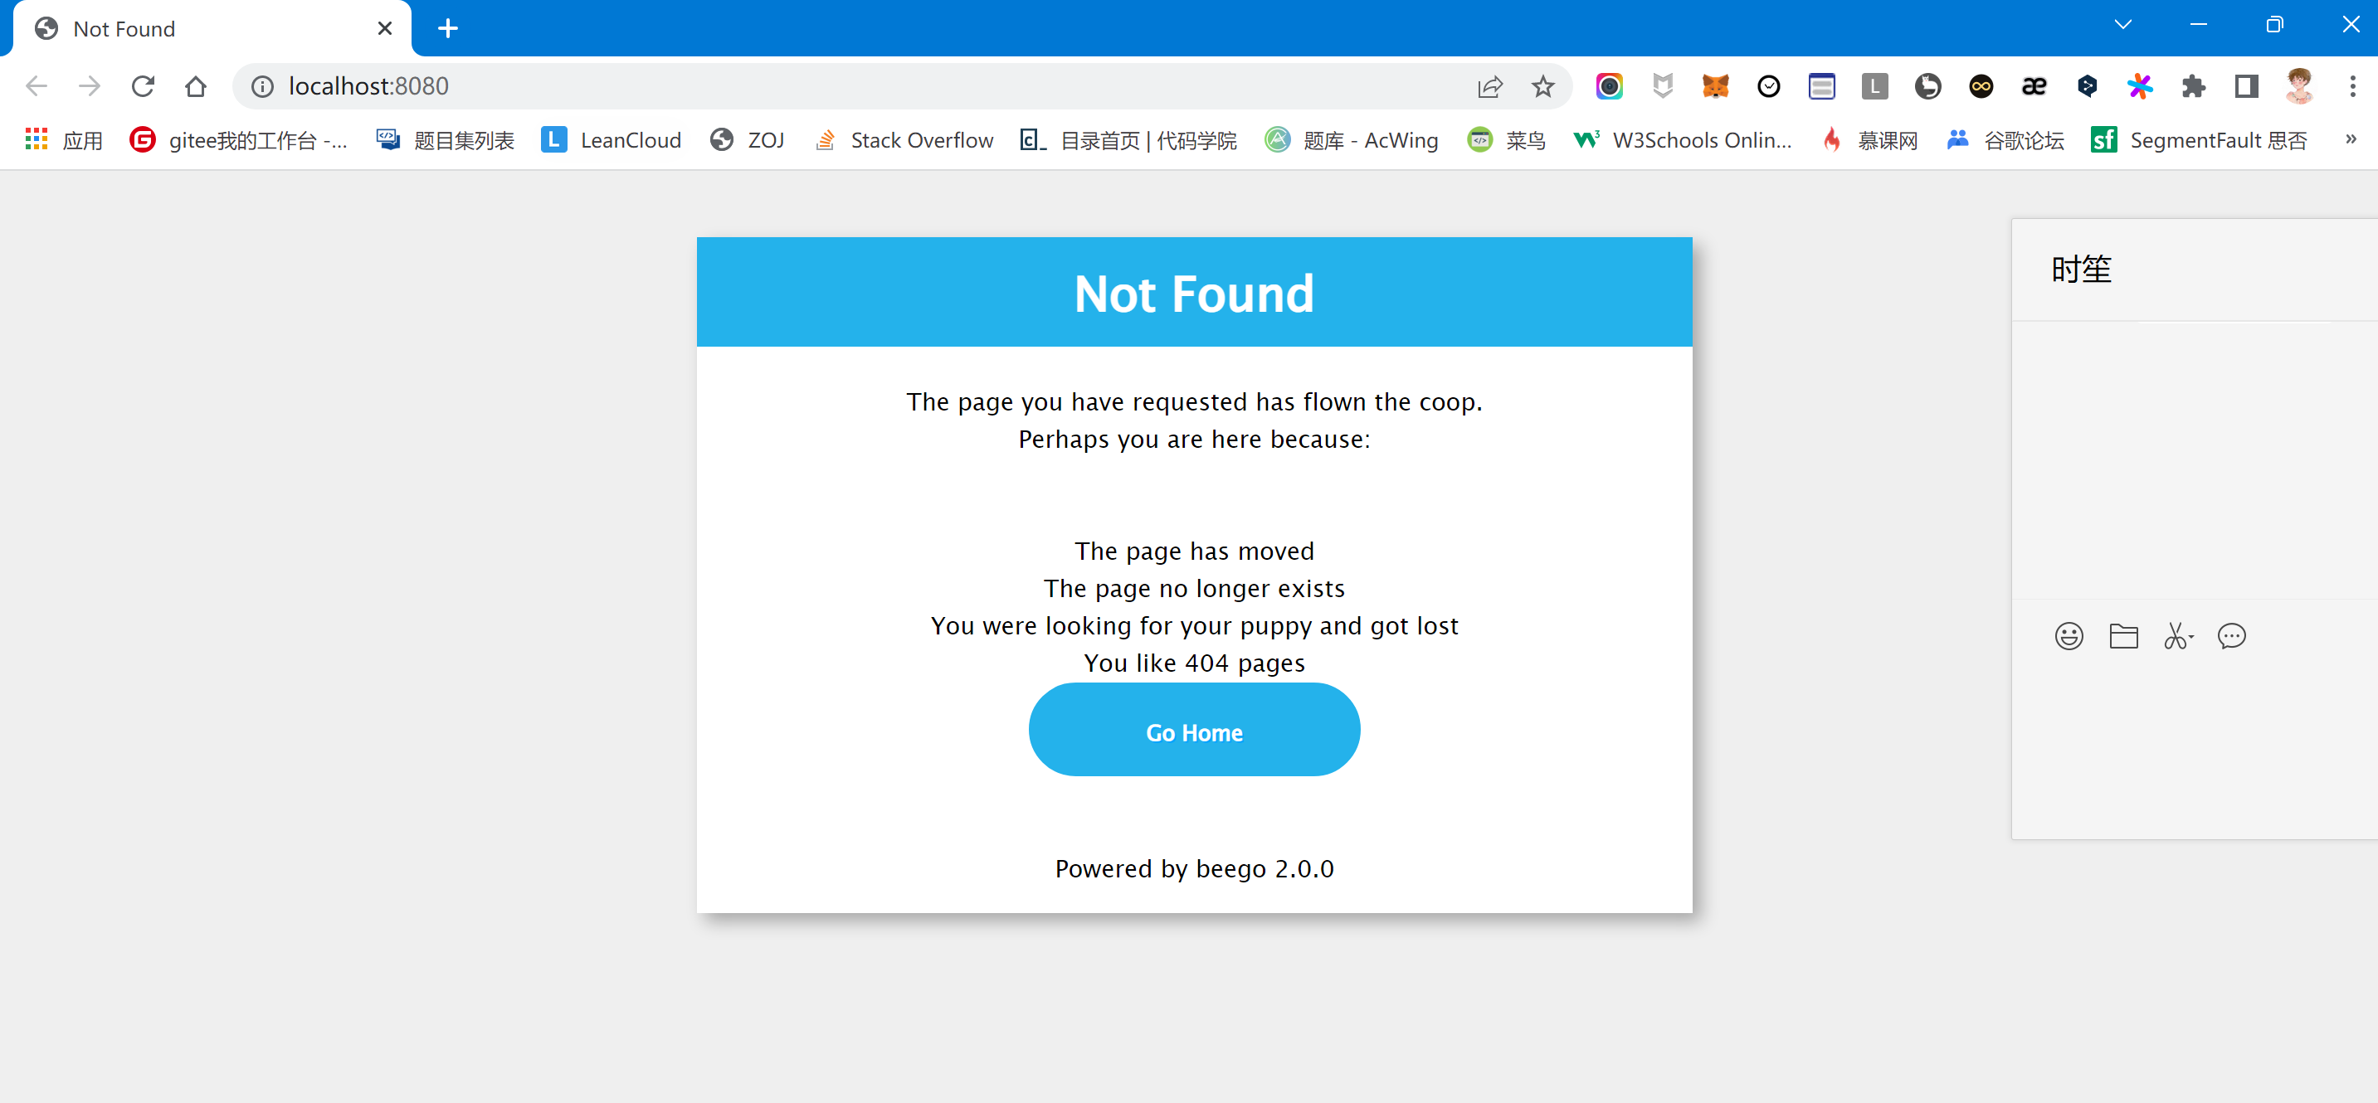
Task: Click the AcWing题库 bookmark icon
Action: (x=1274, y=139)
